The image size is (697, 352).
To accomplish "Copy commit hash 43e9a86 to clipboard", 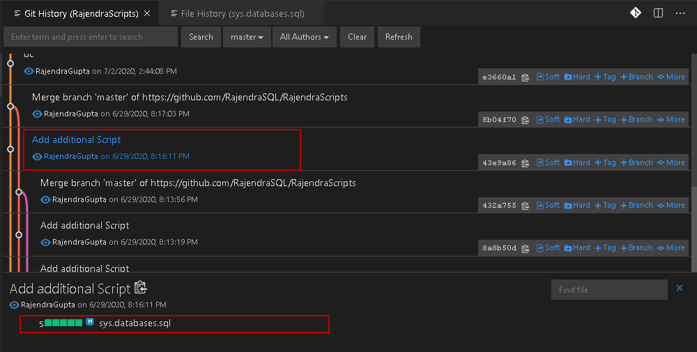I will (526, 163).
